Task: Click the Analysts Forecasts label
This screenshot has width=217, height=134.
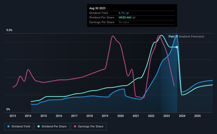Action: (191, 36)
